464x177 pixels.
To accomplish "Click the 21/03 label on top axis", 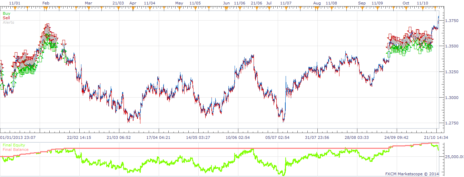I will (x=118, y=3).
